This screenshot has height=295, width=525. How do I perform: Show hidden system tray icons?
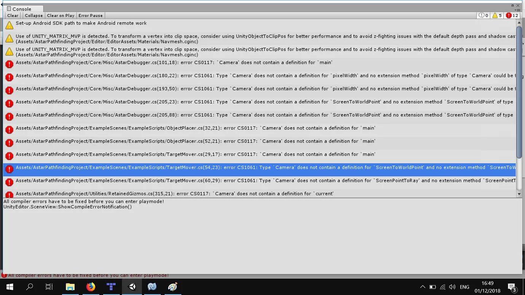coord(423,287)
